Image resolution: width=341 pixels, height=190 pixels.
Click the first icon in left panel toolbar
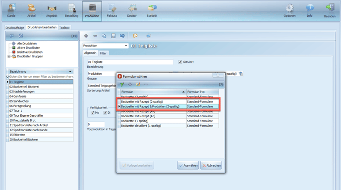pos(11,36)
